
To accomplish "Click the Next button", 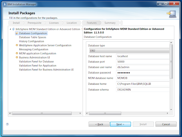I will [120, 124].
